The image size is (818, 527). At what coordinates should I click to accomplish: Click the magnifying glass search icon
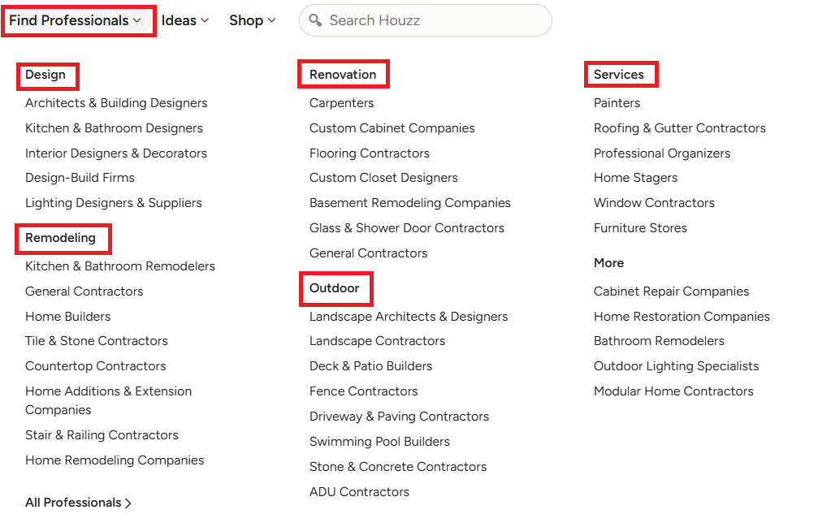pos(315,20)
